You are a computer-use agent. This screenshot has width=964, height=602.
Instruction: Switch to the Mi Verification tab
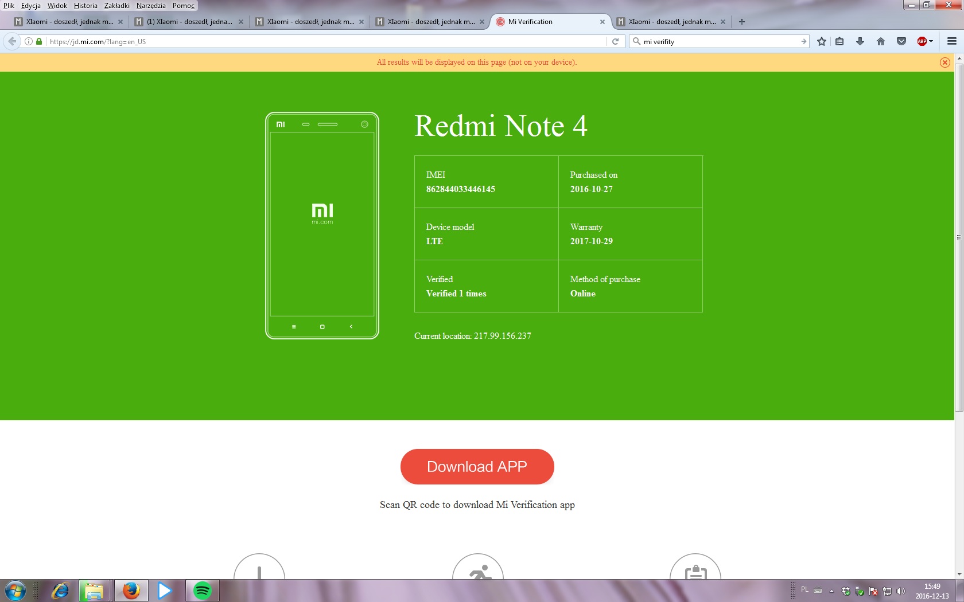coord(545,22)
